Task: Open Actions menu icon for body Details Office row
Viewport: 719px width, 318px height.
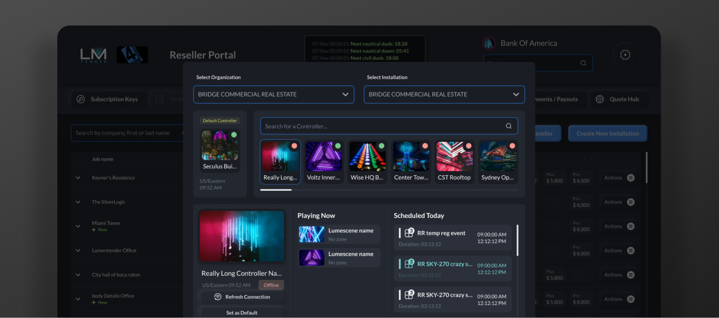Action: point(631,299)
